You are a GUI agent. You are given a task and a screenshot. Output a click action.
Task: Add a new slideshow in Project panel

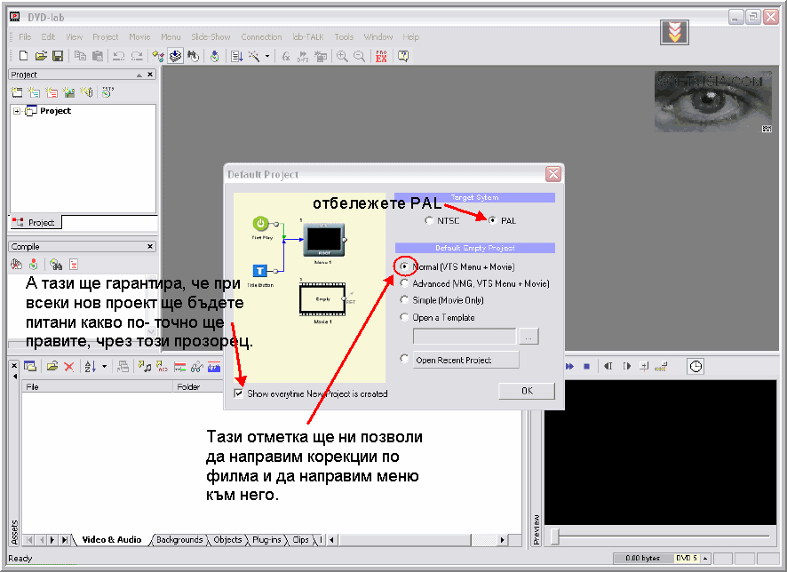point(68,92)
